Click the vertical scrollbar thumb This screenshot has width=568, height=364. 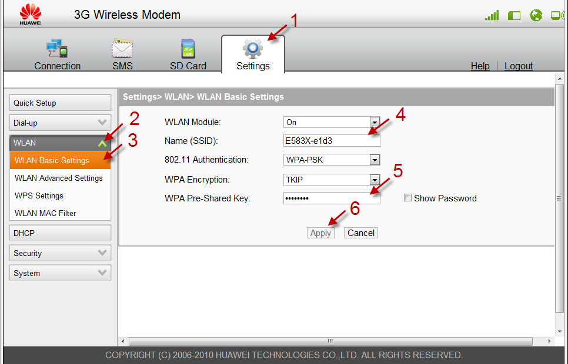pyautogui.click(x=559, y=198)
